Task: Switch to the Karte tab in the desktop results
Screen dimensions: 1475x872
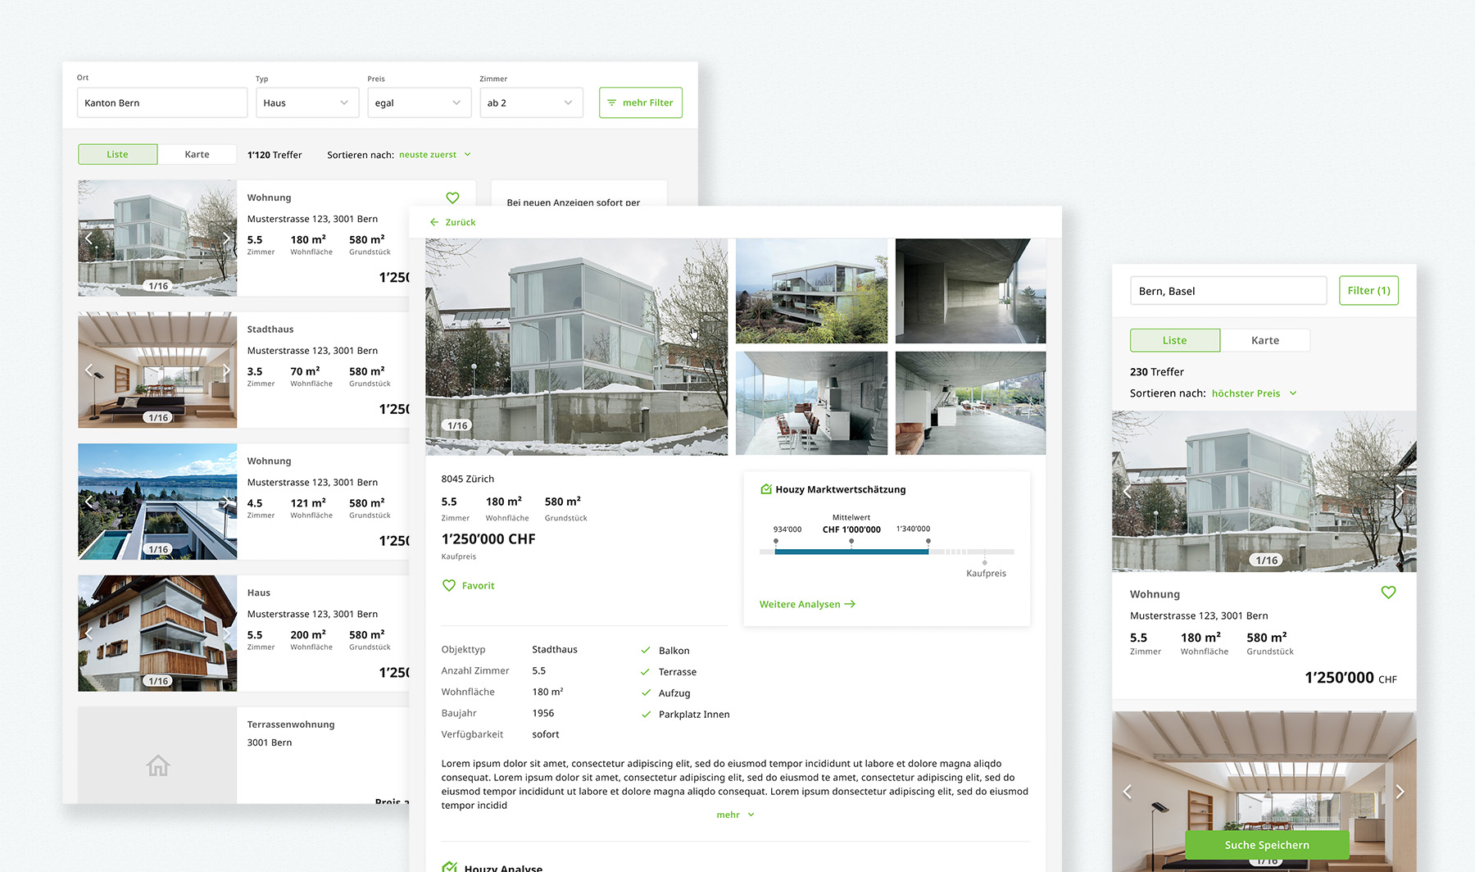Action: (197, 154)
